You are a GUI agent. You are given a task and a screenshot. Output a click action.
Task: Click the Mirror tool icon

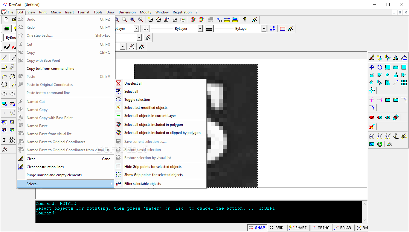396,58
